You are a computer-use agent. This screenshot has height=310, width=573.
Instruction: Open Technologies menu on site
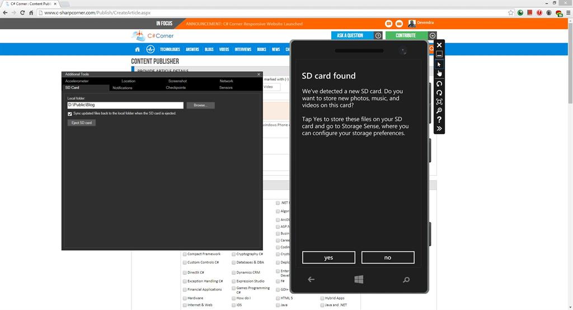tap(170, 49)
